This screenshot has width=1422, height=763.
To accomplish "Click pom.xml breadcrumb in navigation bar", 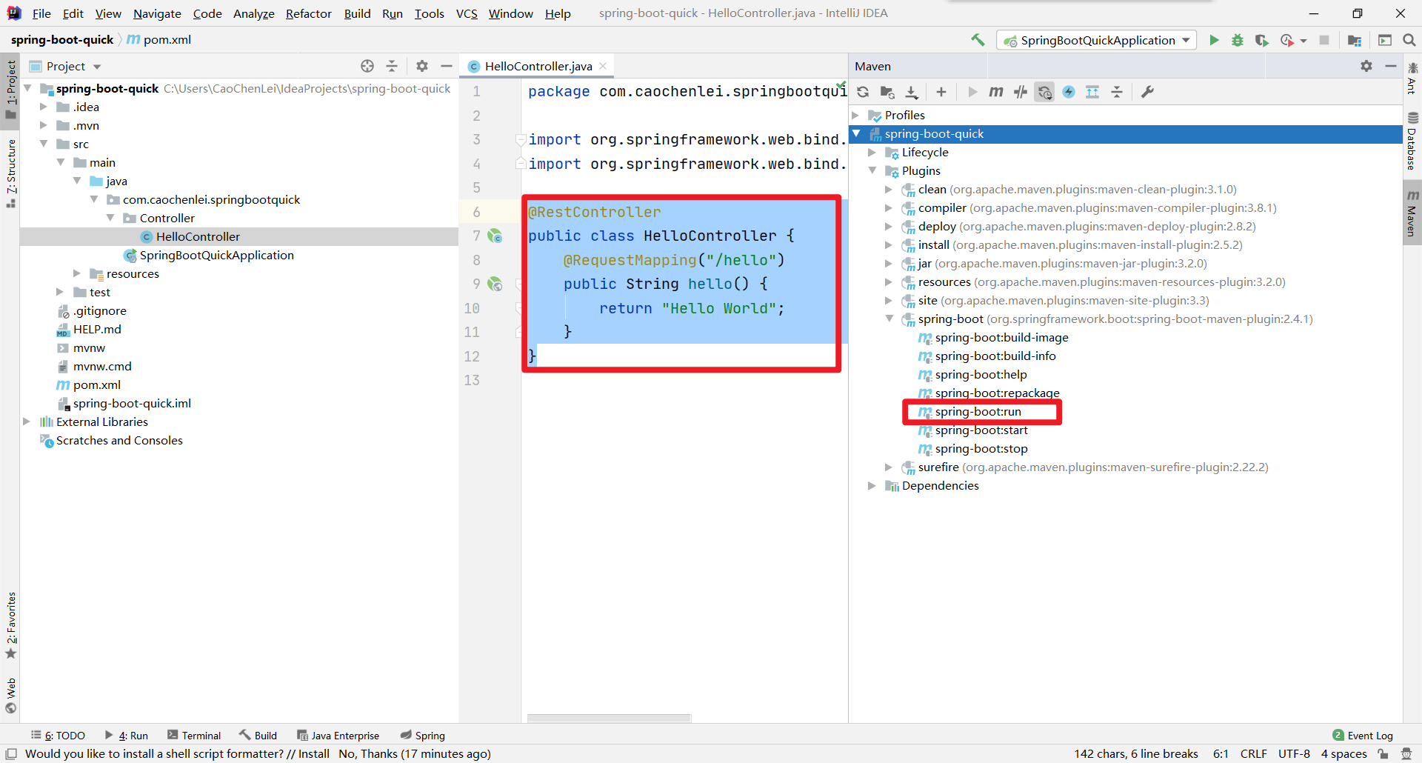I will (159, 40).
